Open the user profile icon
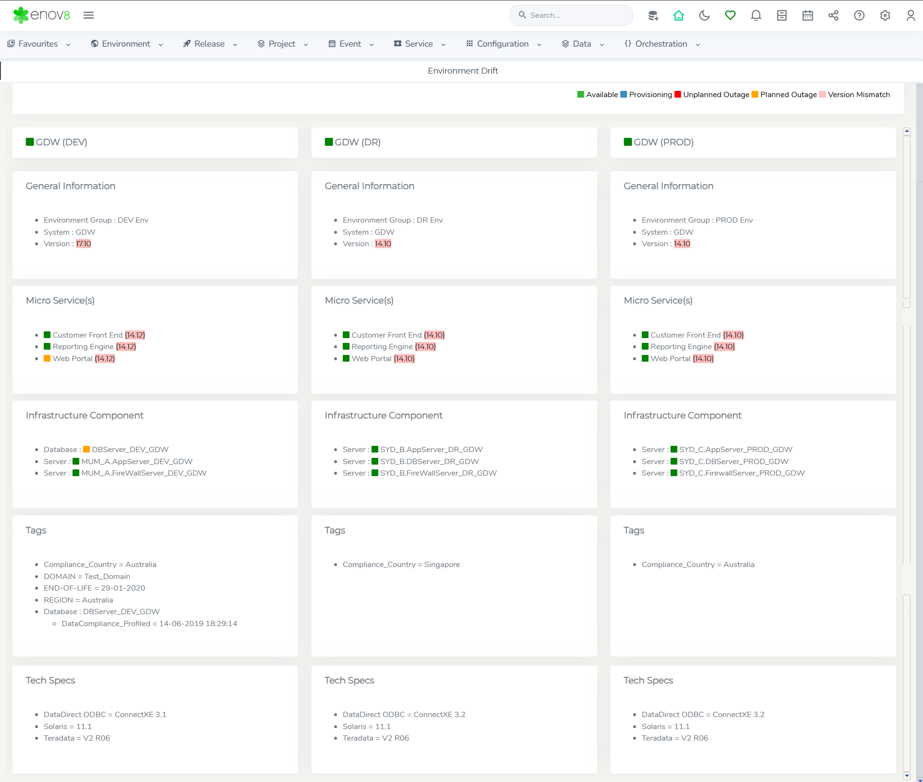 [911, 15]
